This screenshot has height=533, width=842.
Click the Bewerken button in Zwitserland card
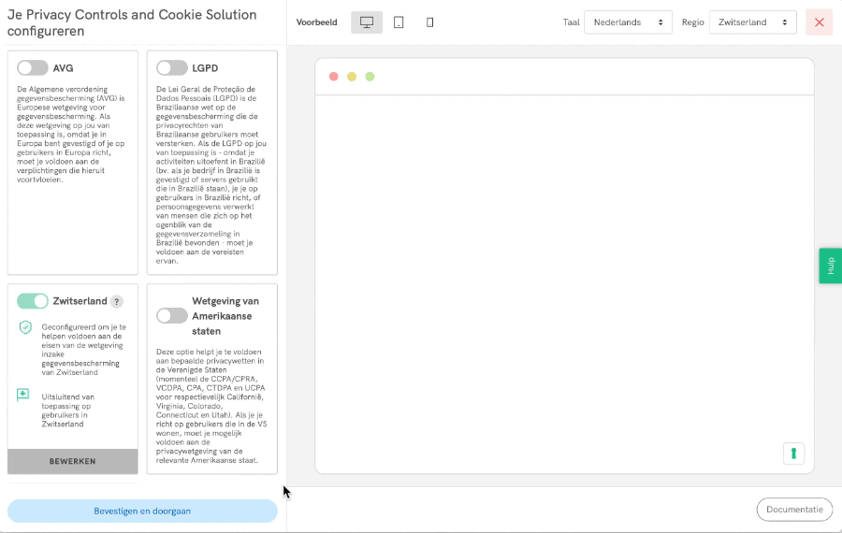tap(73, 461)
